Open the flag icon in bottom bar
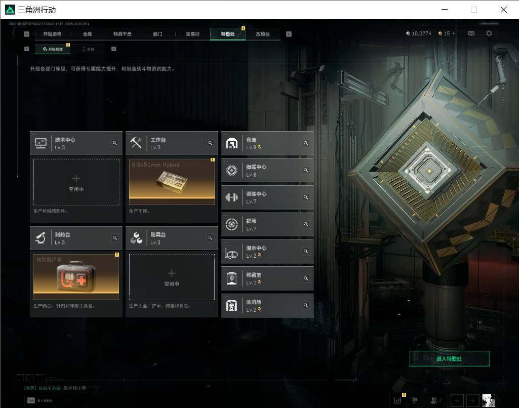The height and width of the screenshot is (408, 519). coord(414,400)
